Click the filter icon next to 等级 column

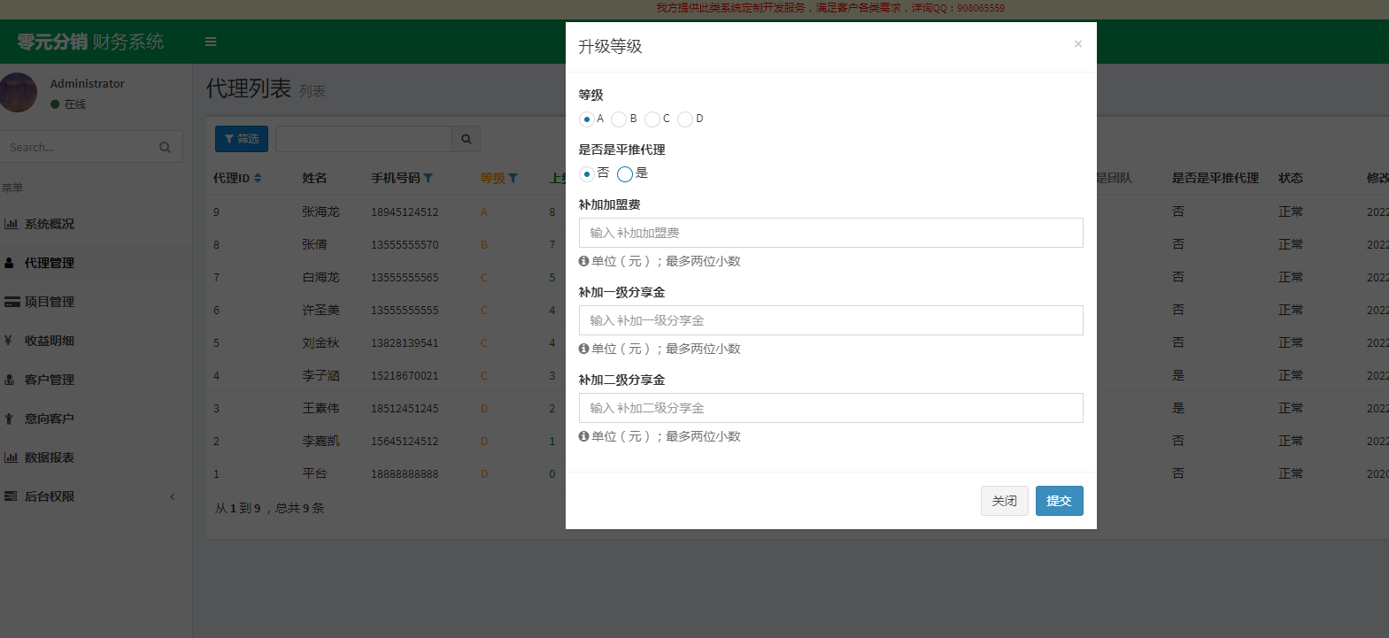point(513,178)
